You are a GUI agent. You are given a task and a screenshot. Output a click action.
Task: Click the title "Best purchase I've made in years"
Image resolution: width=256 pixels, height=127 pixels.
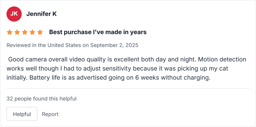tap(98, 32)
